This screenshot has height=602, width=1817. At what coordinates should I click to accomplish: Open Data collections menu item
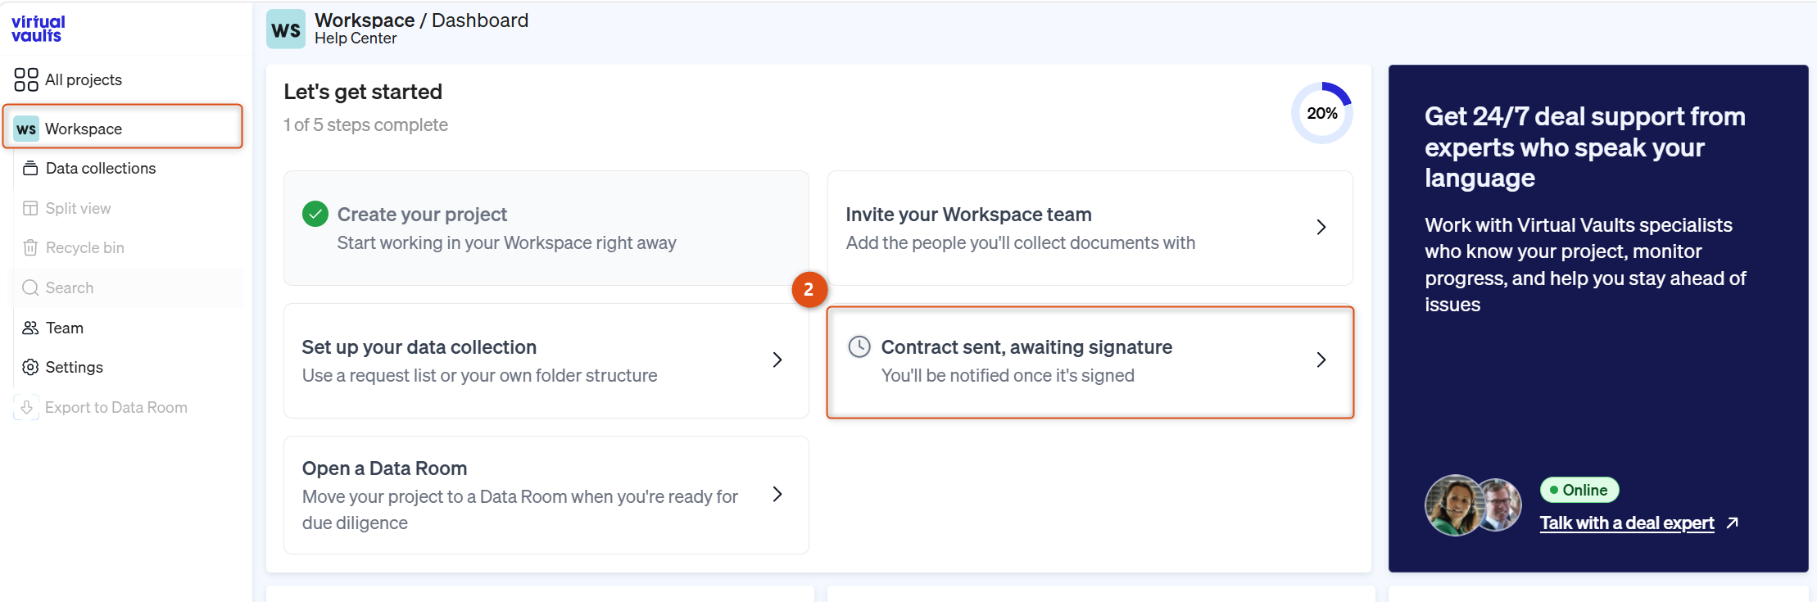(101, 168)
